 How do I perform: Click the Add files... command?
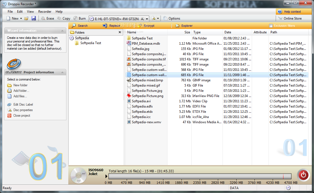pyautogui.click(x=17, y=96)
